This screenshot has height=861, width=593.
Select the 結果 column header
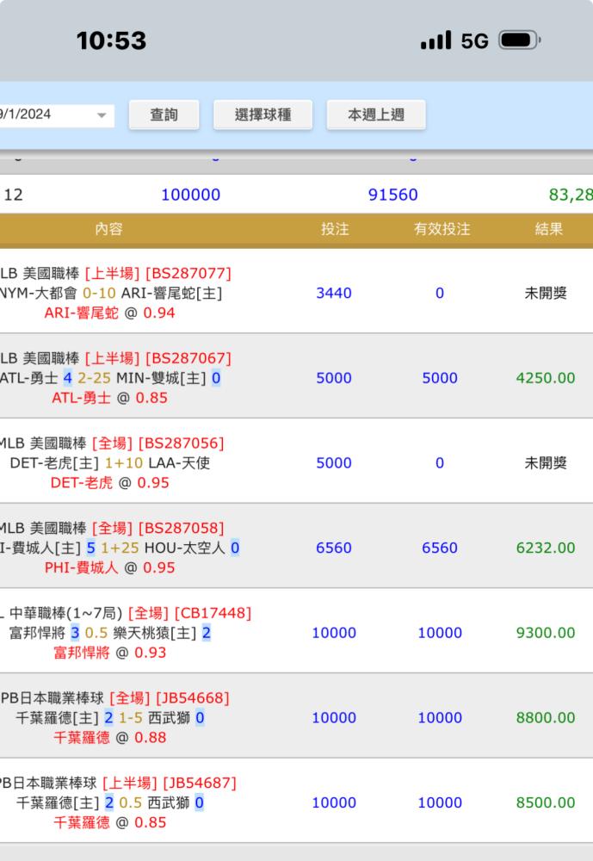549,229
